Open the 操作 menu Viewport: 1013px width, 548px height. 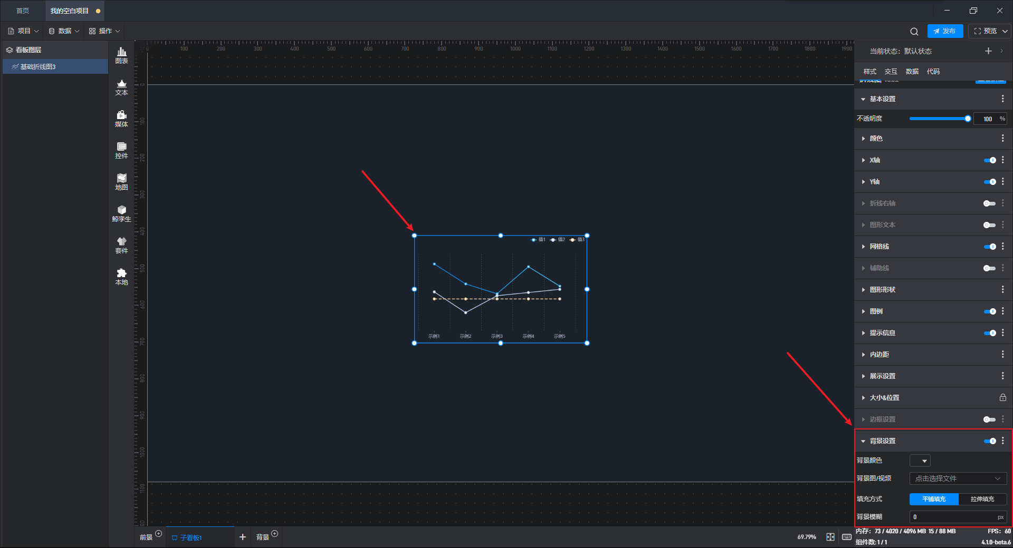[x=104, y=31]
